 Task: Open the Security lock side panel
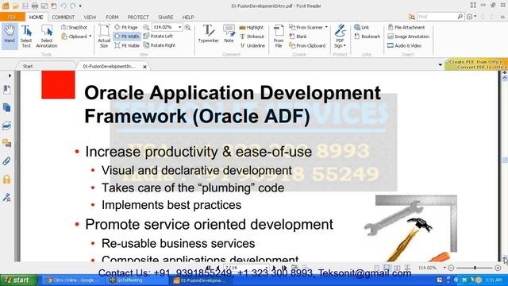pos(7,180)
